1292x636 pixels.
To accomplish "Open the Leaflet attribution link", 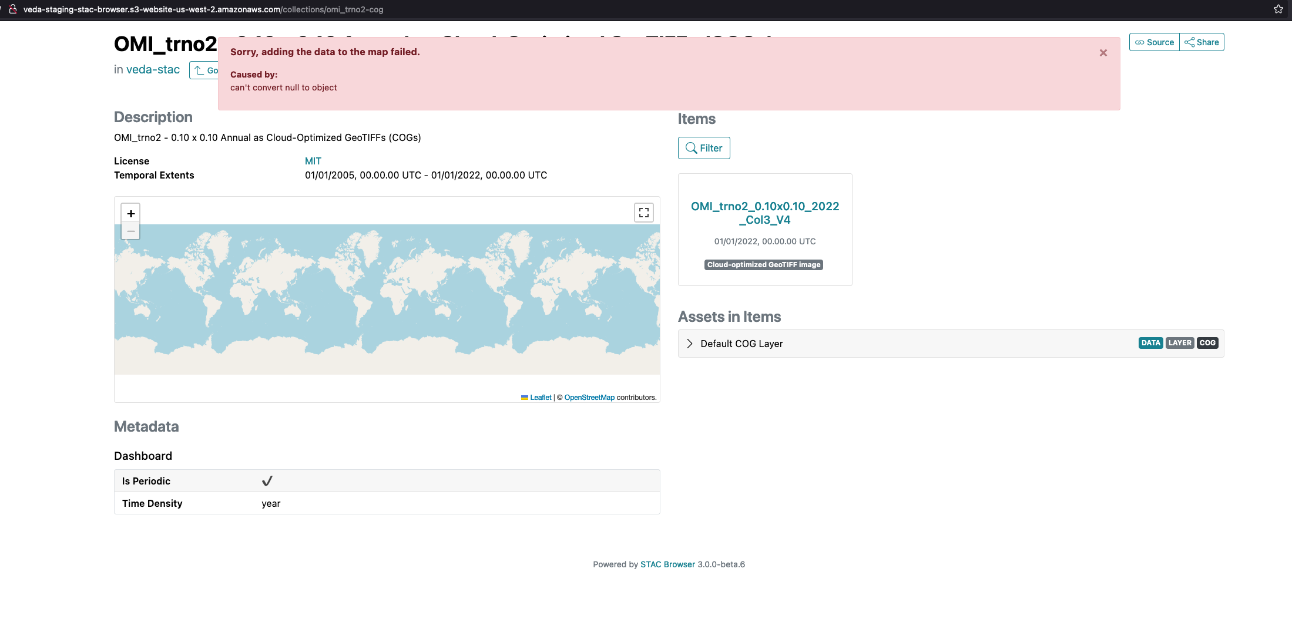I will click(541, 397).
